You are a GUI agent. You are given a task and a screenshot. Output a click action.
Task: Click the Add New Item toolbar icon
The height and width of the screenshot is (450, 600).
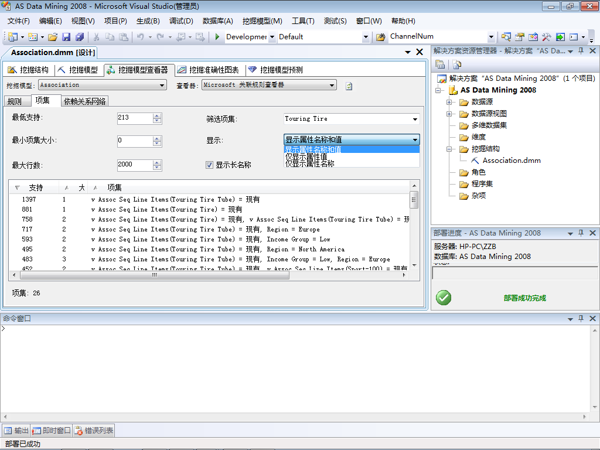pos(33,37)
